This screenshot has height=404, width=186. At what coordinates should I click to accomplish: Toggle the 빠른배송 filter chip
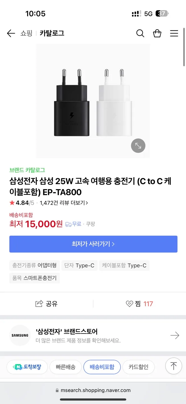tap(66, 367)
